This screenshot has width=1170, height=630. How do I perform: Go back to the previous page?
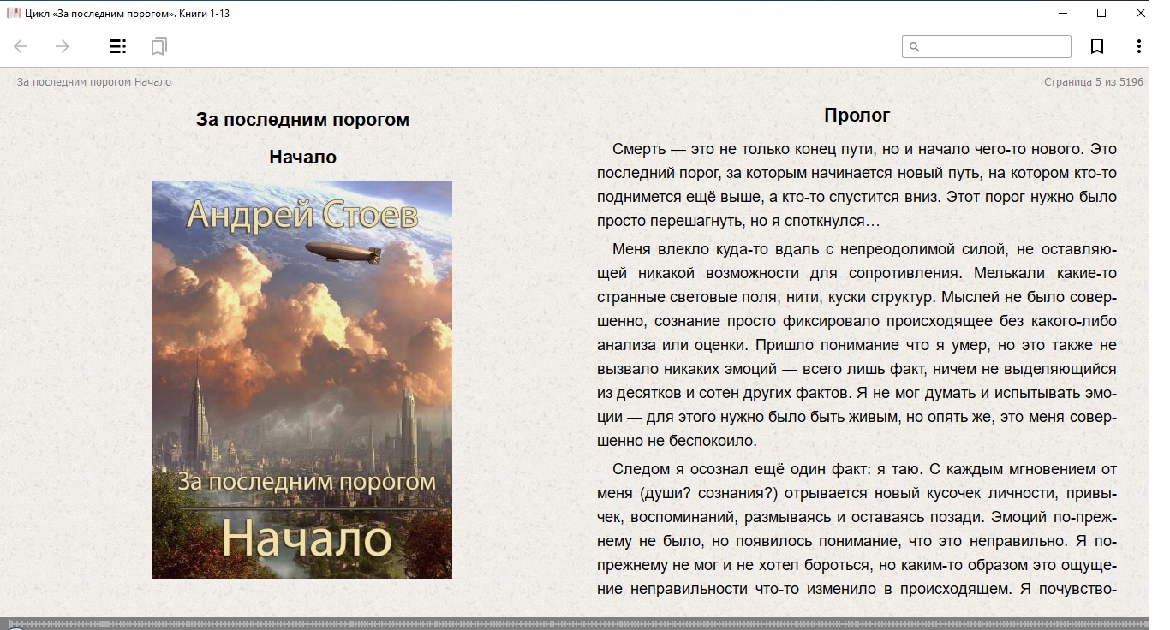19,46
